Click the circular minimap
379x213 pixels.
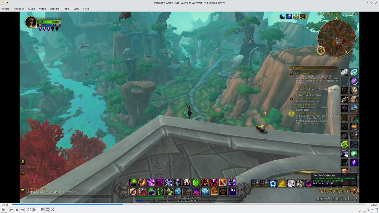337,38
